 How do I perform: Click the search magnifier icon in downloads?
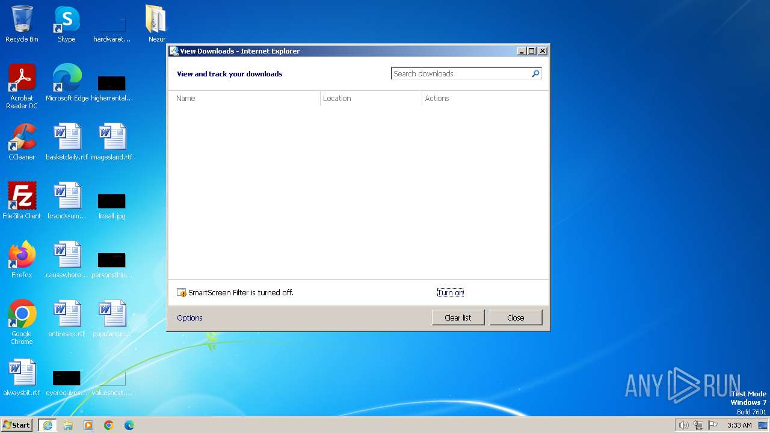pyautogui.click(x=535, y=73)
